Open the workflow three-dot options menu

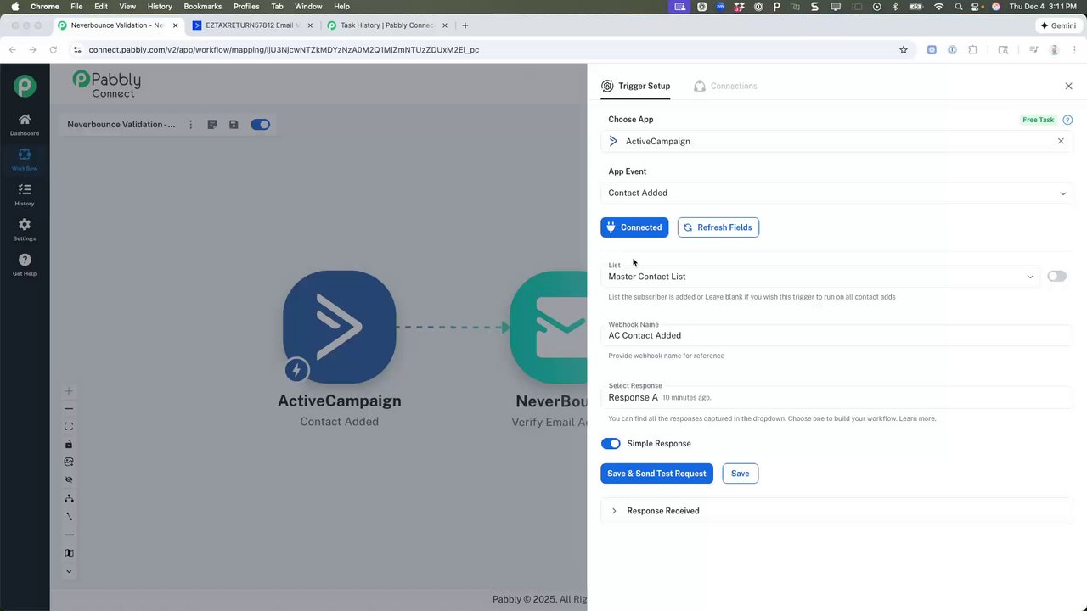[x=190, y=125]
